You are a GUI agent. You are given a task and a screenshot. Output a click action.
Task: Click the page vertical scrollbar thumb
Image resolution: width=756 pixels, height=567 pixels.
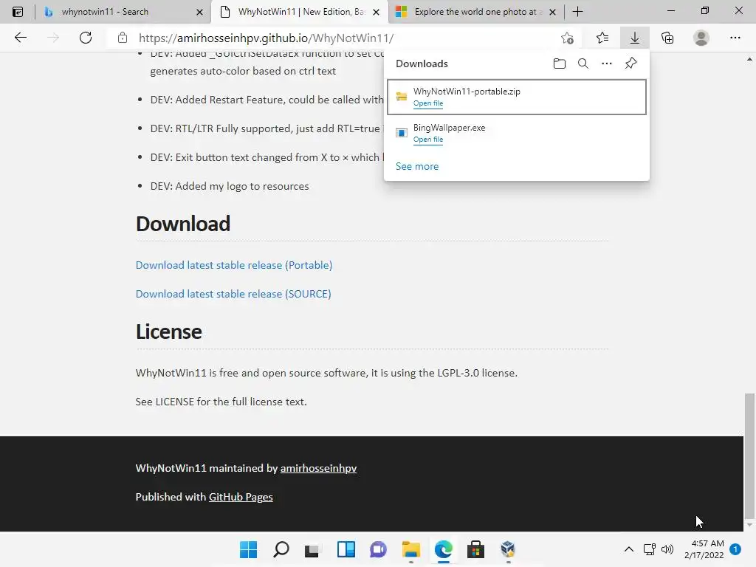click(749, 455)
